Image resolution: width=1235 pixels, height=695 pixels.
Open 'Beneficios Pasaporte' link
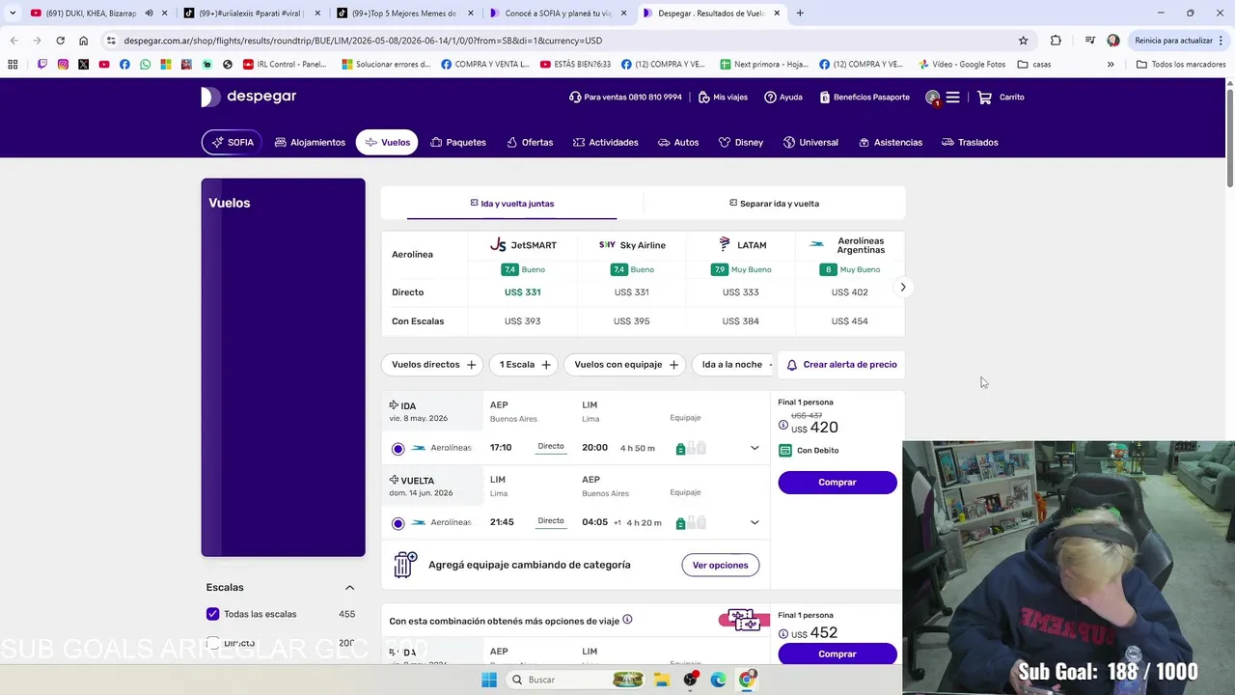[864, 97]
